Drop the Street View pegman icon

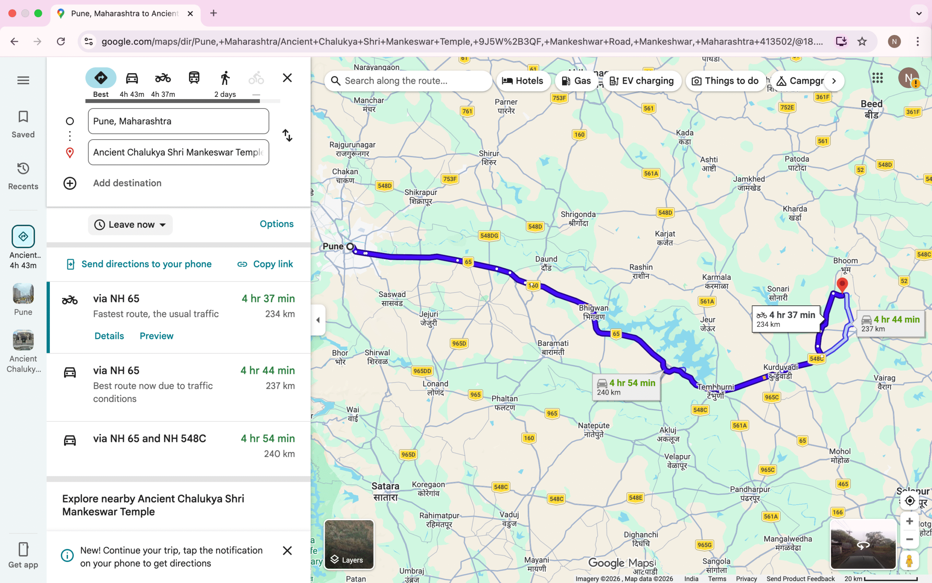click(x=909, y=561)
